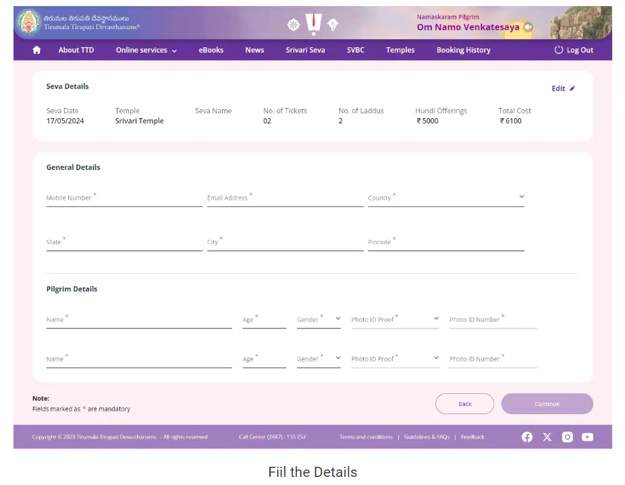This screenshot has height=485, width=625.
Task: Expand the Online services menu
Action: click(146, 50)
